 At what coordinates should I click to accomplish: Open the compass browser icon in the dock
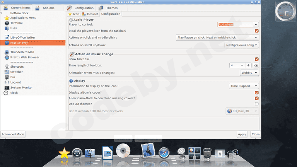164,153
